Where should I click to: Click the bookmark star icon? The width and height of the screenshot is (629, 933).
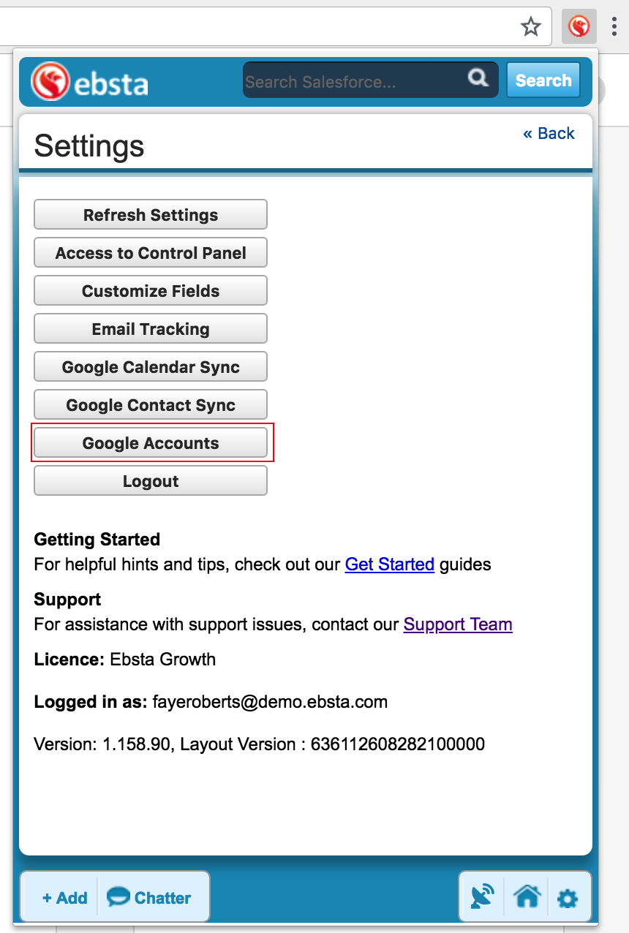click(530, 28)
